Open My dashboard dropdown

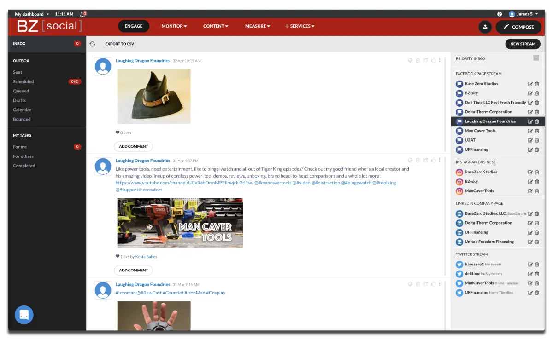(x=32, y=14)
